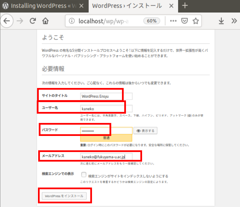
Task: Show site information icon in address bar
Action: point(72,21)
